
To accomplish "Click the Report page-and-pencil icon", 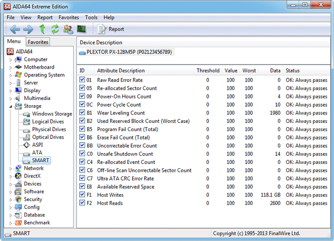I will point(102,29).
